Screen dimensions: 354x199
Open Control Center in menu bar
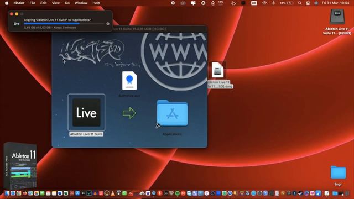(308, 3)
